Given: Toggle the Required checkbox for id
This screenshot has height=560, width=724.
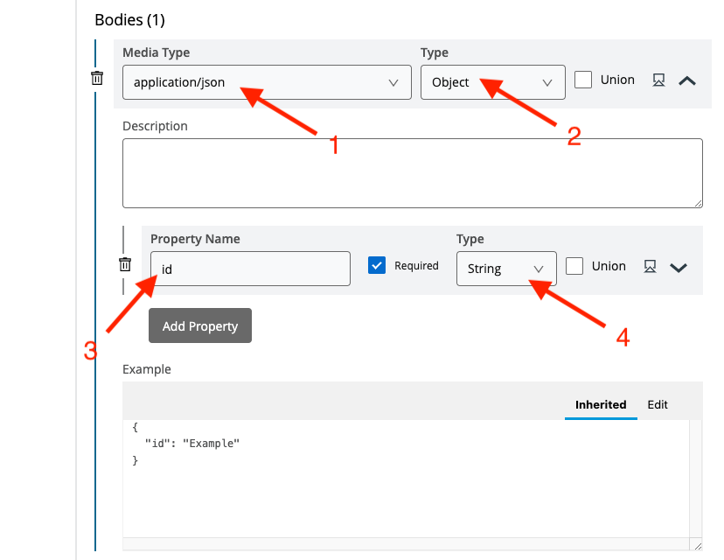Looking at the screenshot, I should pos(377,265).
